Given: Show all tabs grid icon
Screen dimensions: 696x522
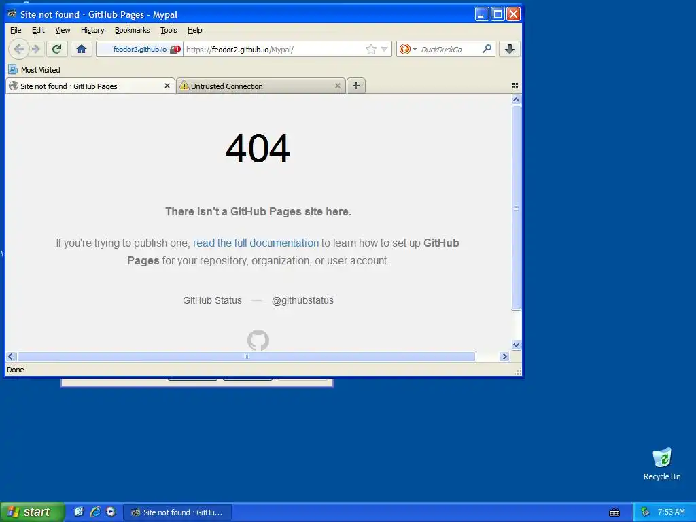Looking at the screenshot, I should click(x=515, y=86).
